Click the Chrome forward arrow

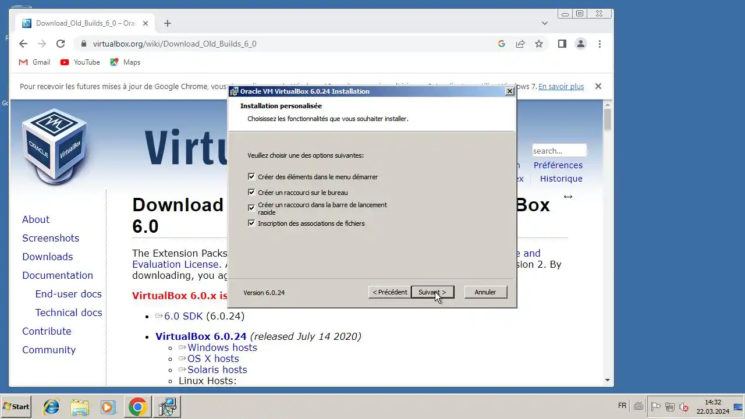[x=42, y=44]
